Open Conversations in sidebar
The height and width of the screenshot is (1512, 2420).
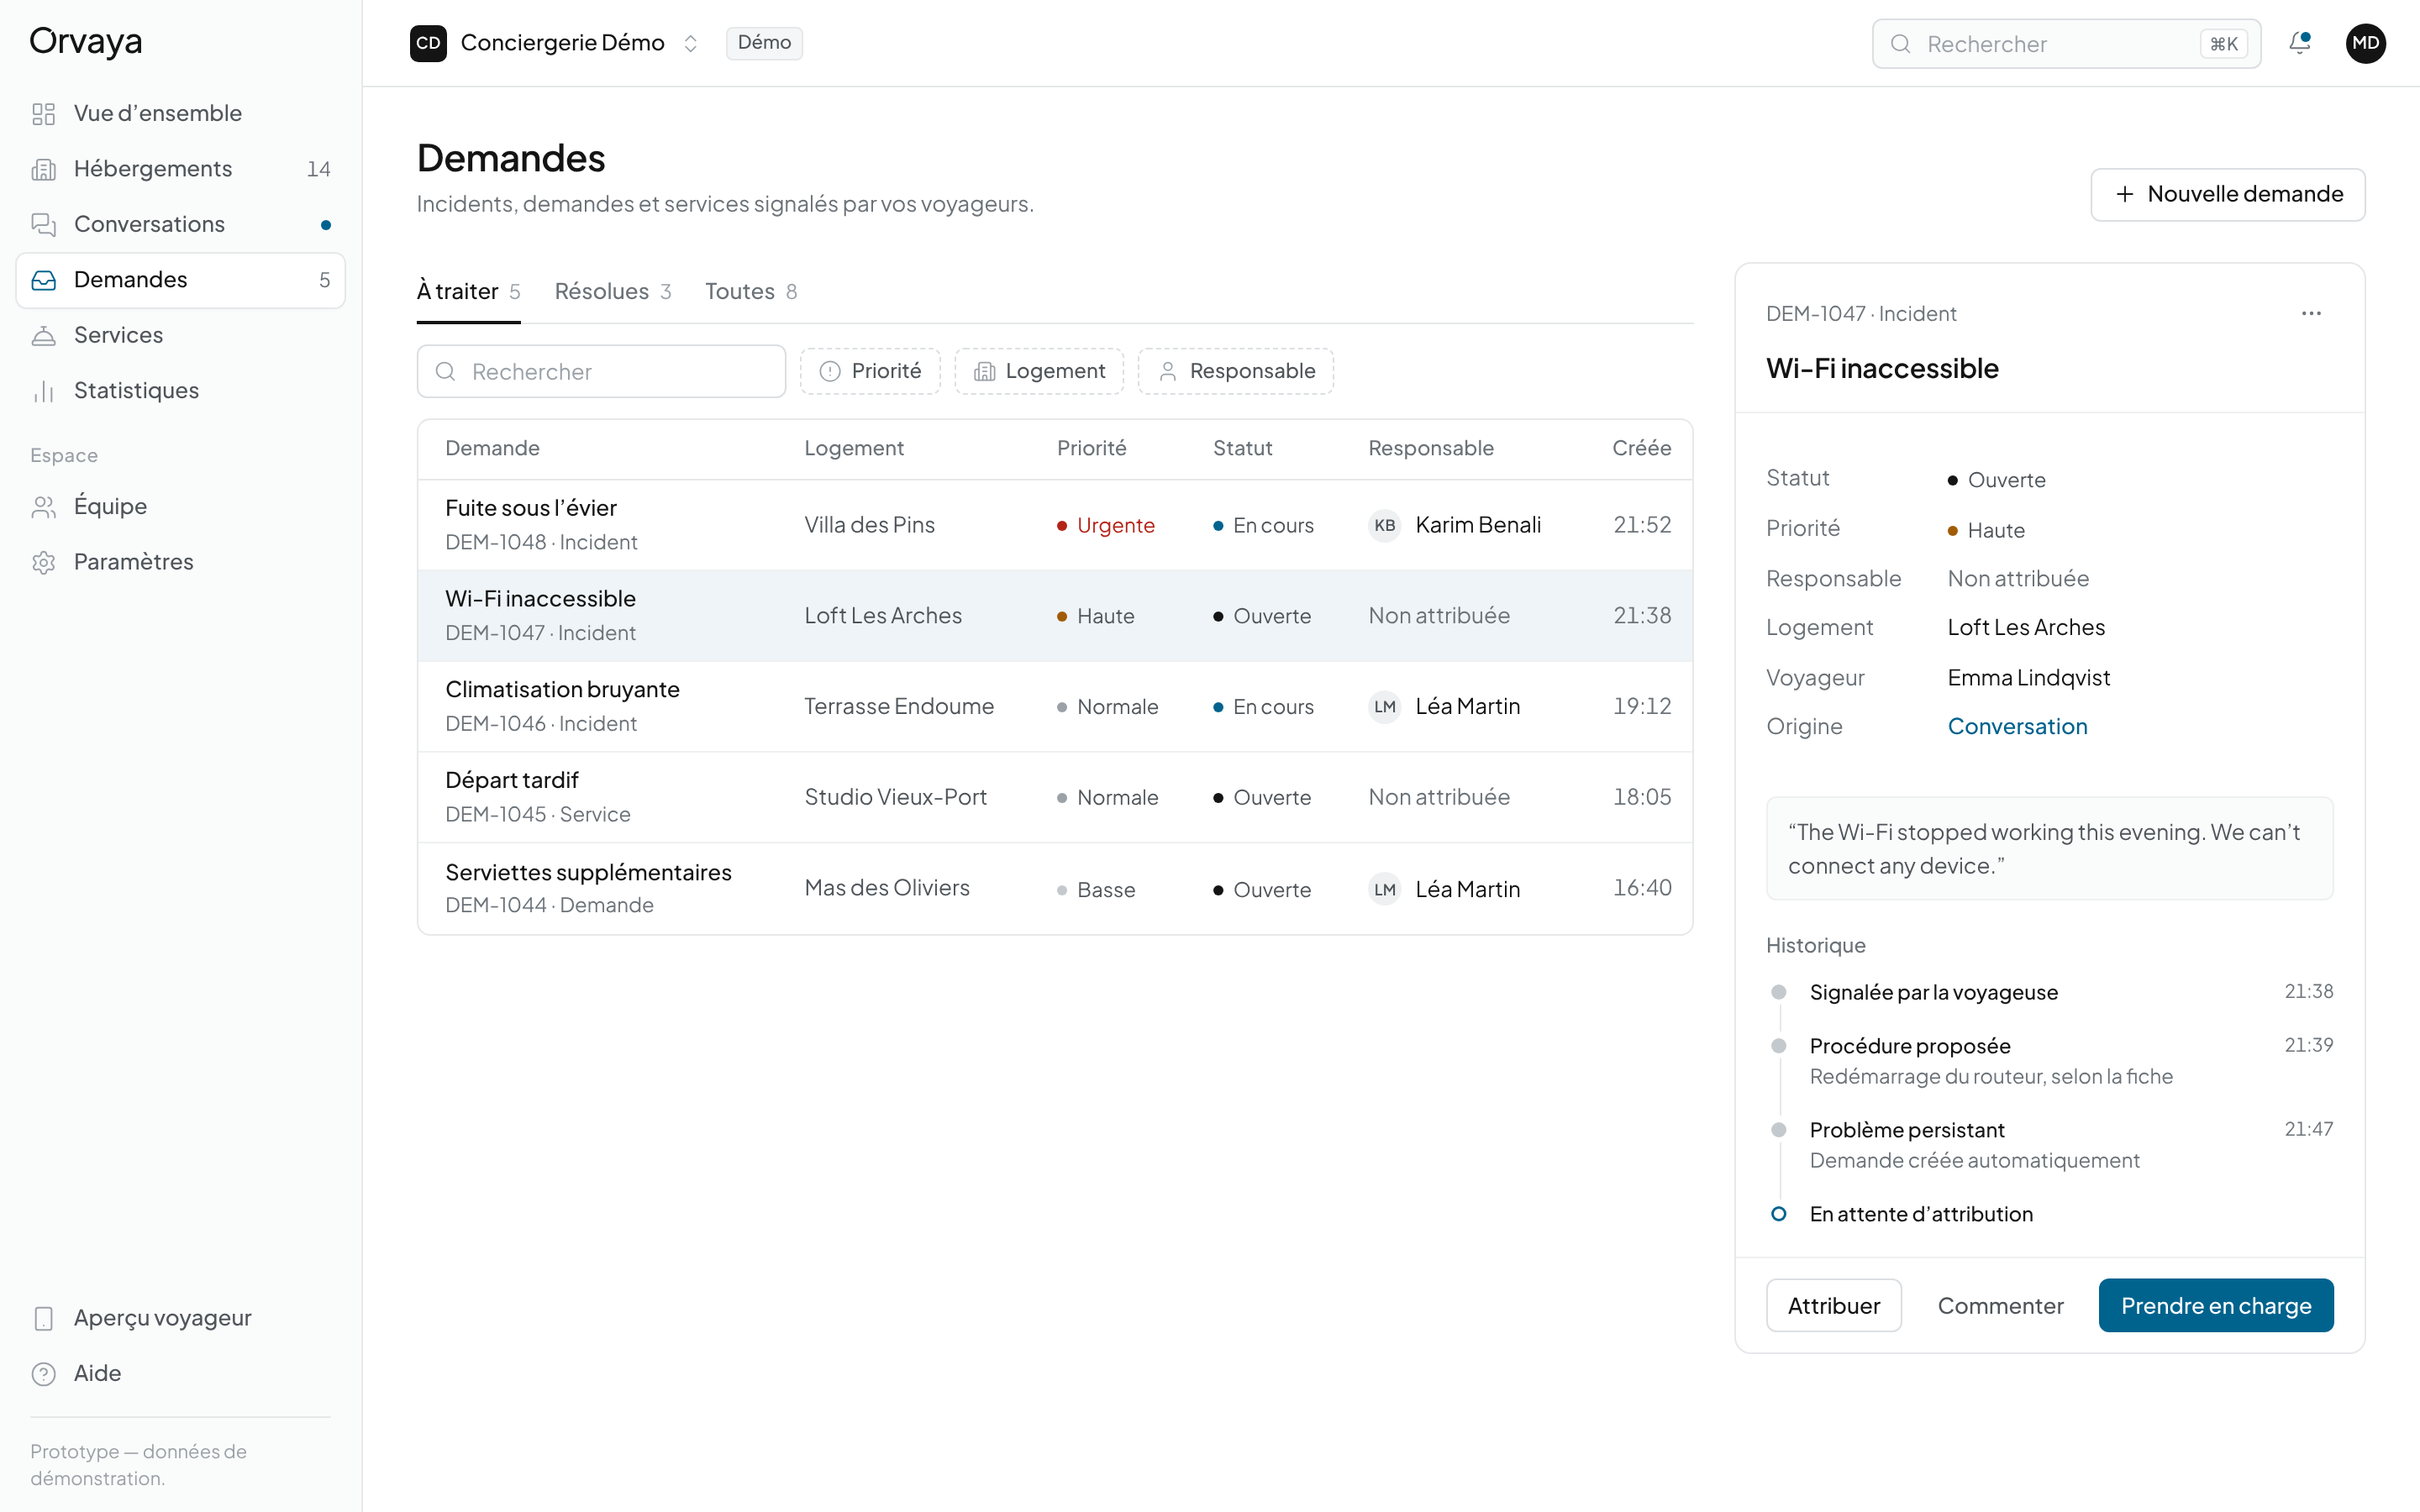click(x=180, y=224)
